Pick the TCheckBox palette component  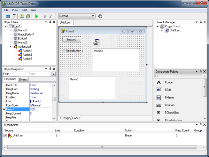pyautogui.click(x=158, y=113)
